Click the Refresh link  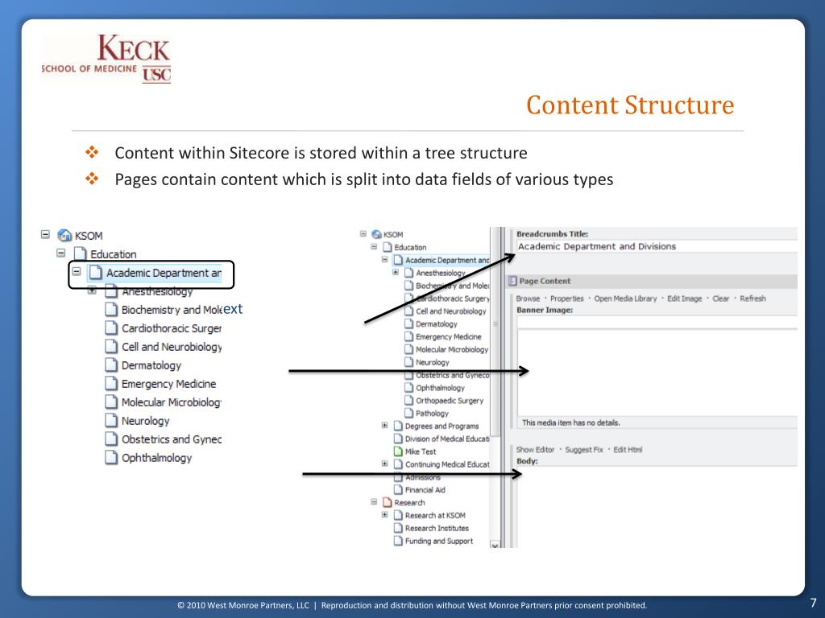753,299
